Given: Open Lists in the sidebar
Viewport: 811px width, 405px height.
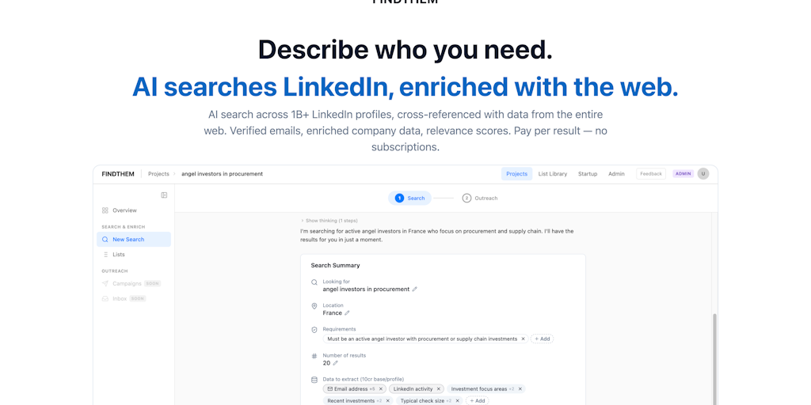Looking at the screenshot, I should 119,255.
